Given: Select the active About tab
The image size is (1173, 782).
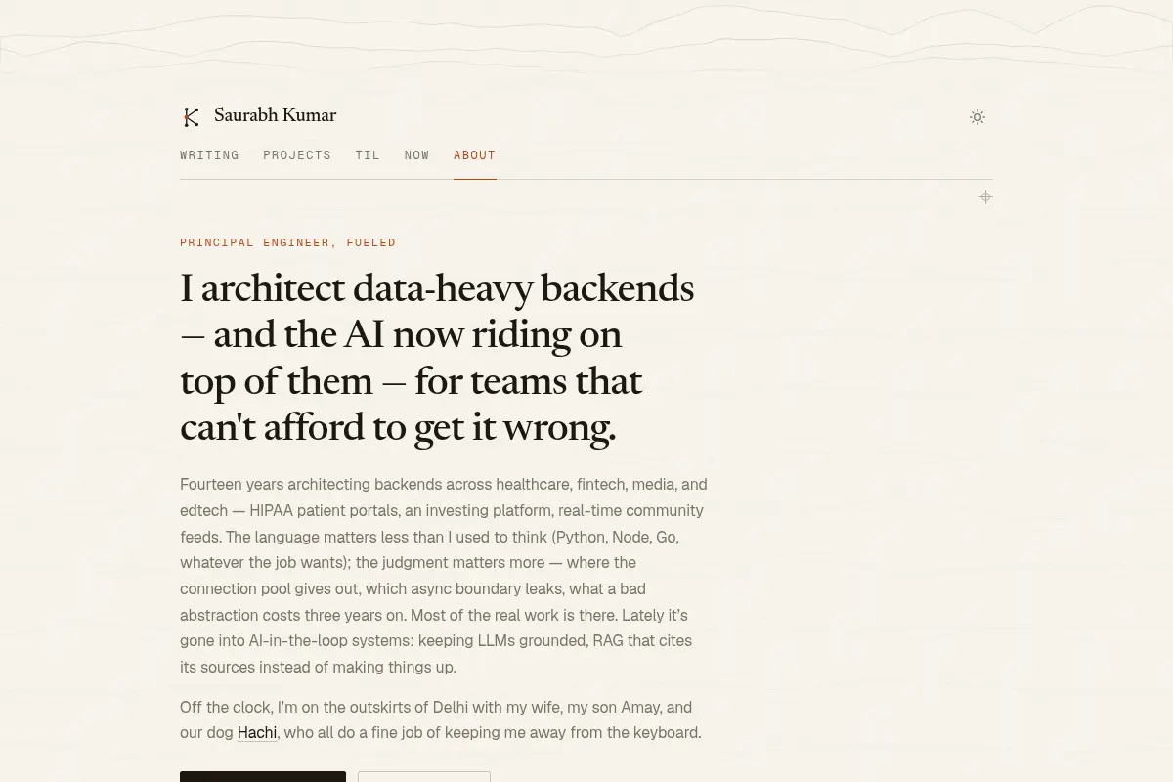Looking at the screenshot, I should [474, 155].
